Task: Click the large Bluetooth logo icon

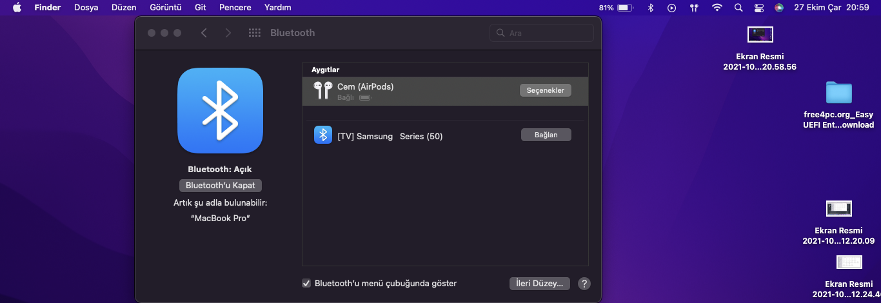Action: (220, 110)
